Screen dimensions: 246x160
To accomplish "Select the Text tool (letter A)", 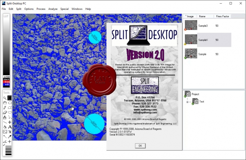I will tap(9, 127).
